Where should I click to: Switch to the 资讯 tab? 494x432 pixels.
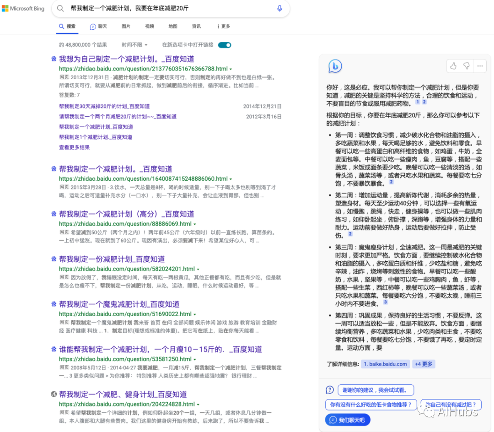196,27
